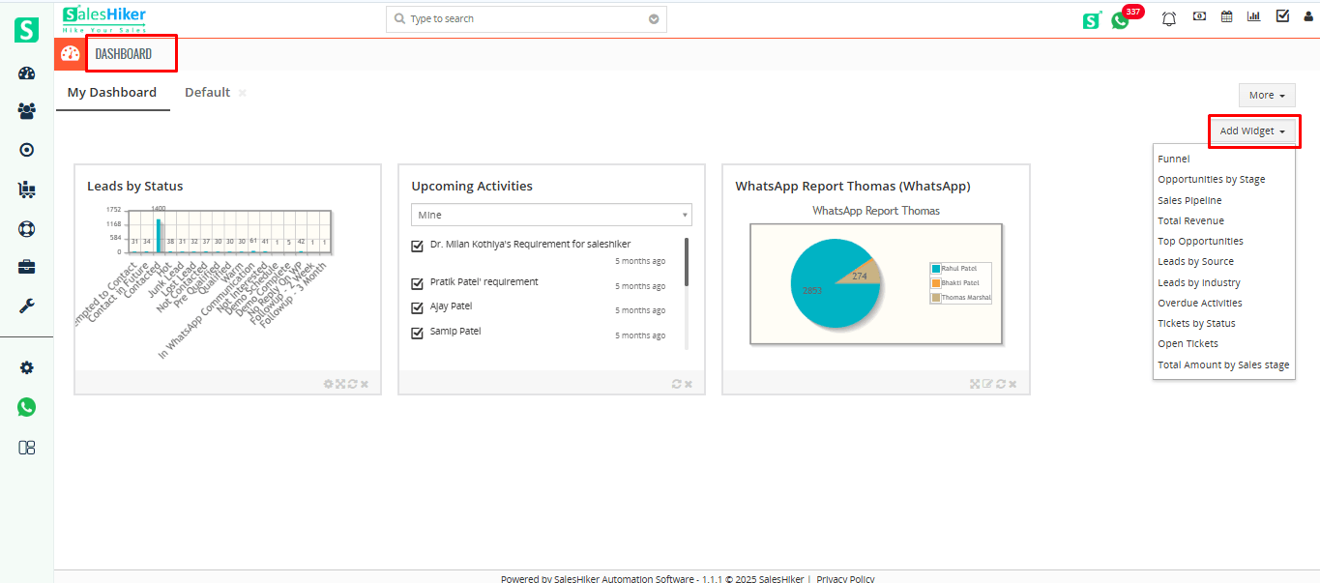Screen dimensions: 1320x583
Task: Choose Sales Pipeline from the widget list
Action: point(1189,199)
